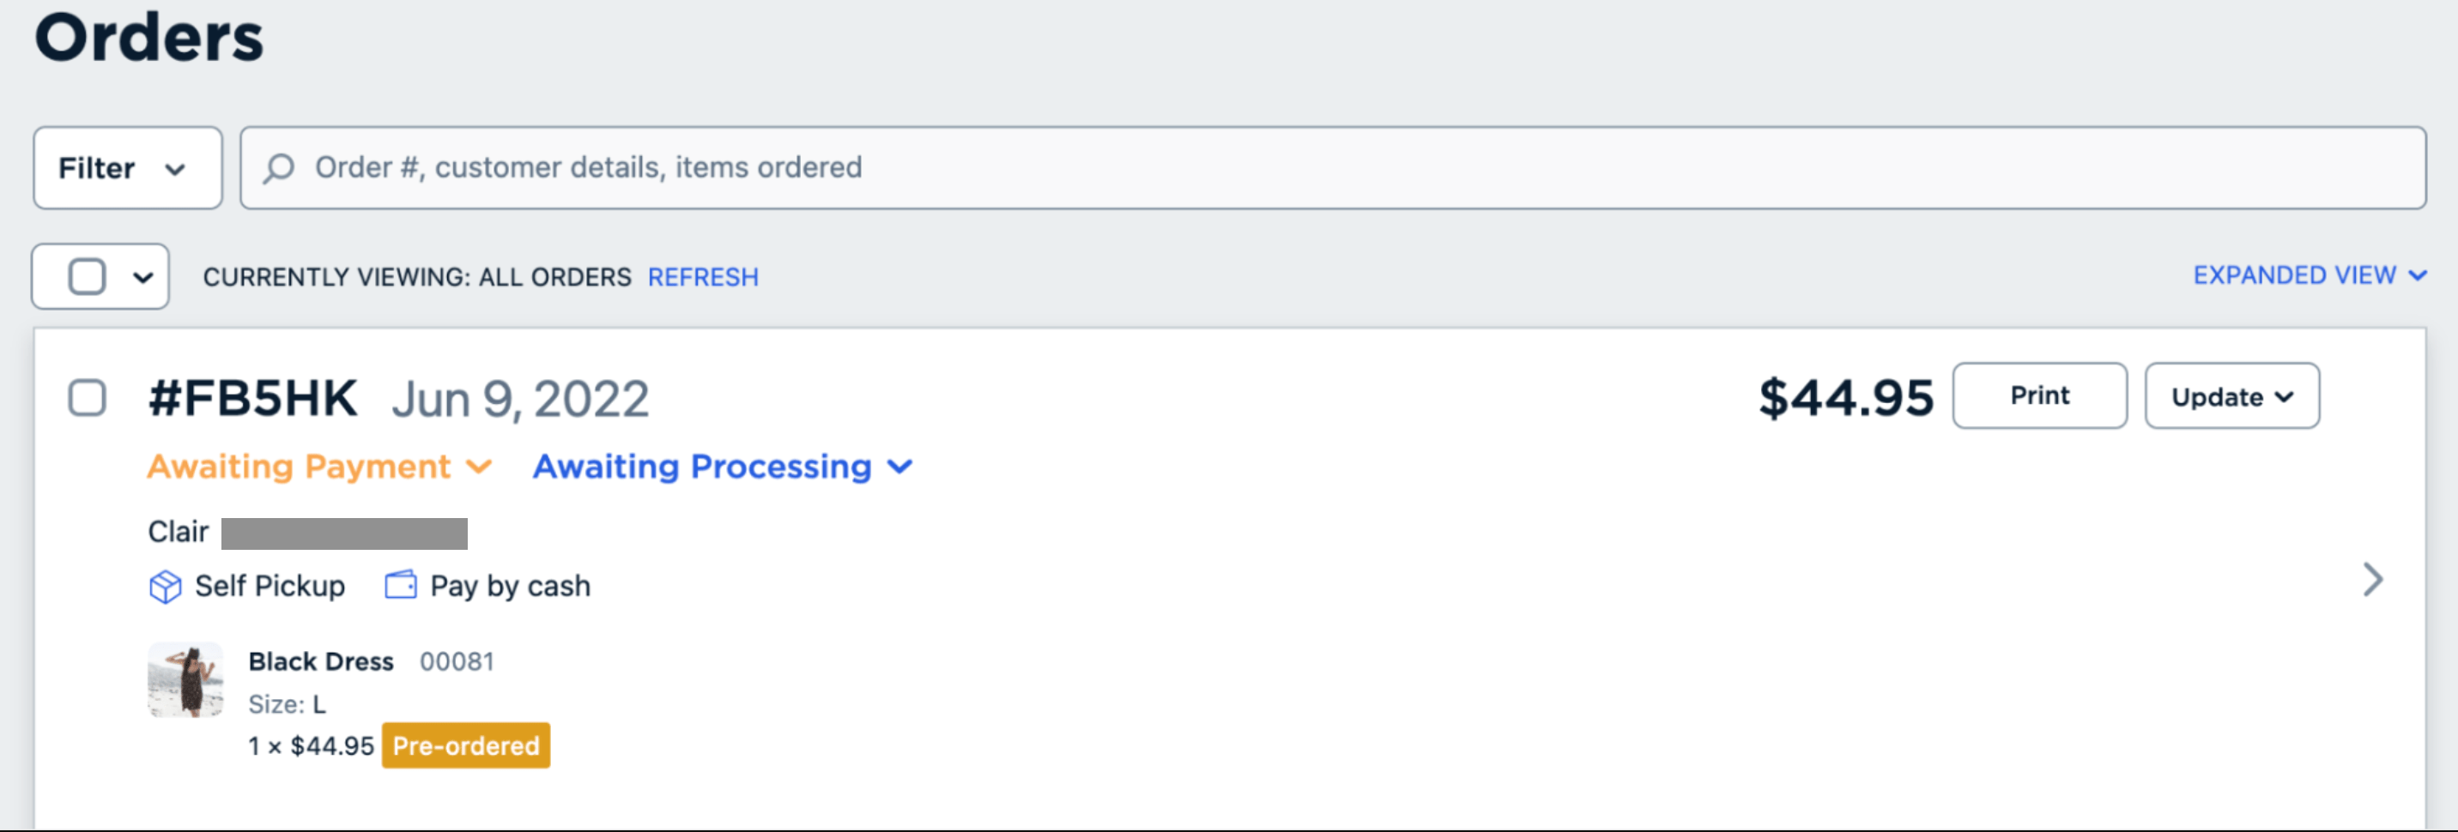Click the chevron beside Awaiting Payment
2458x832 pixels.
coord(479,467)
